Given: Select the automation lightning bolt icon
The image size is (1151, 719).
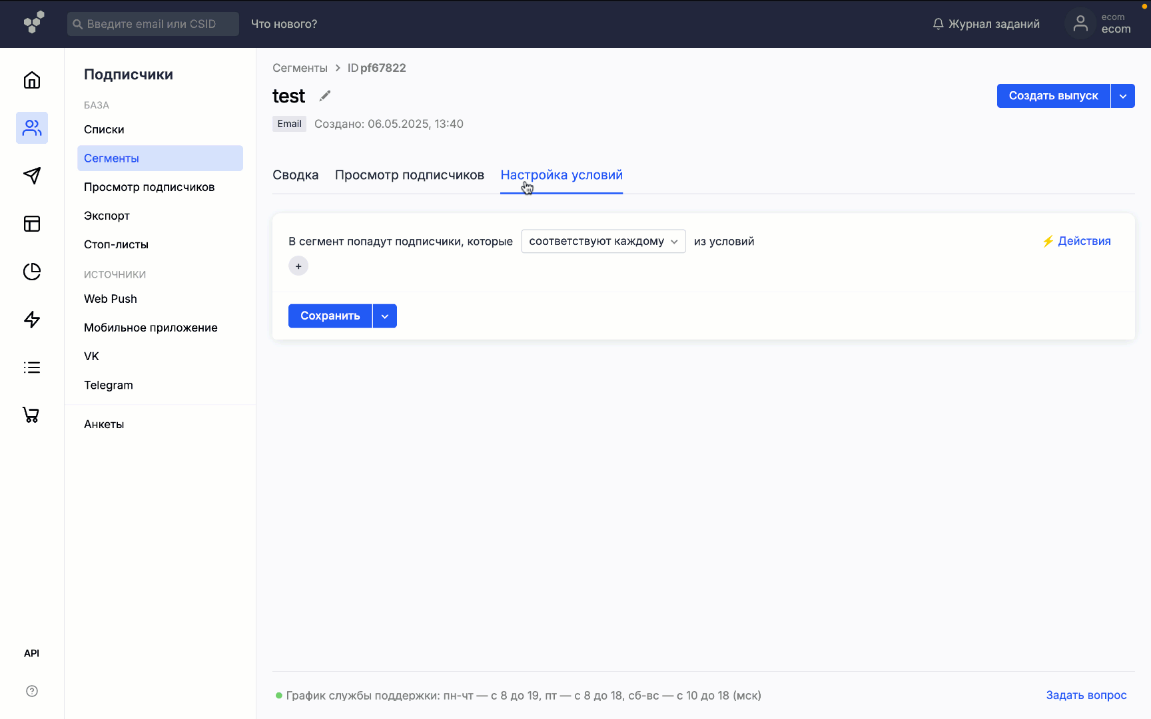Looking at the screenshot, I should pyautogui.click(x=31, y=320).
